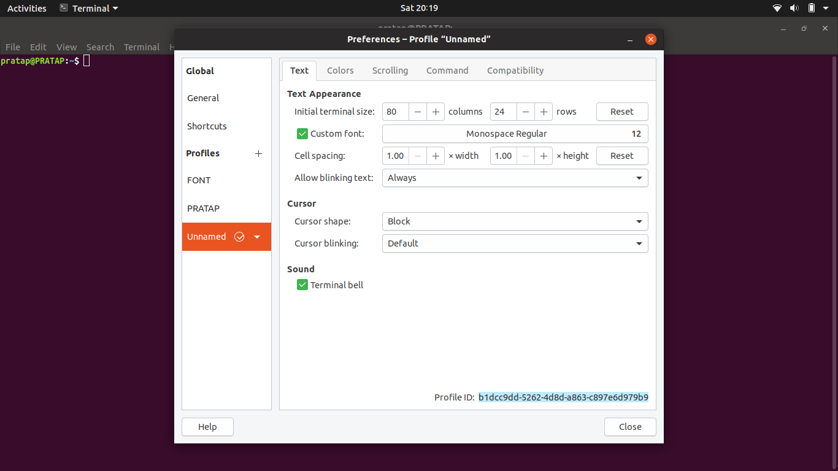Switch to the Colors tab
Viewport: 838px width, 471px height.
[340, 70]
